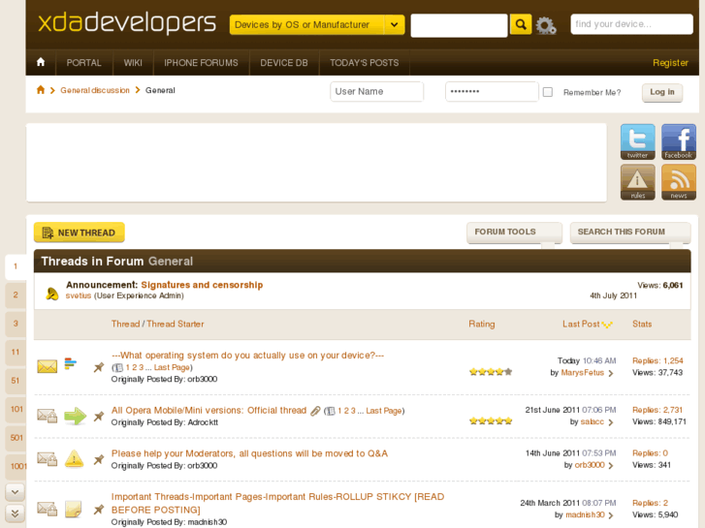Click the home icon in the navigation bar
Screen dimensions: 705x528
tap(41, 62)
